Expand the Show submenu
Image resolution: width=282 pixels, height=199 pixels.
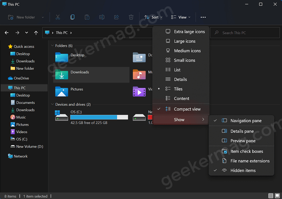click(181, 120)
